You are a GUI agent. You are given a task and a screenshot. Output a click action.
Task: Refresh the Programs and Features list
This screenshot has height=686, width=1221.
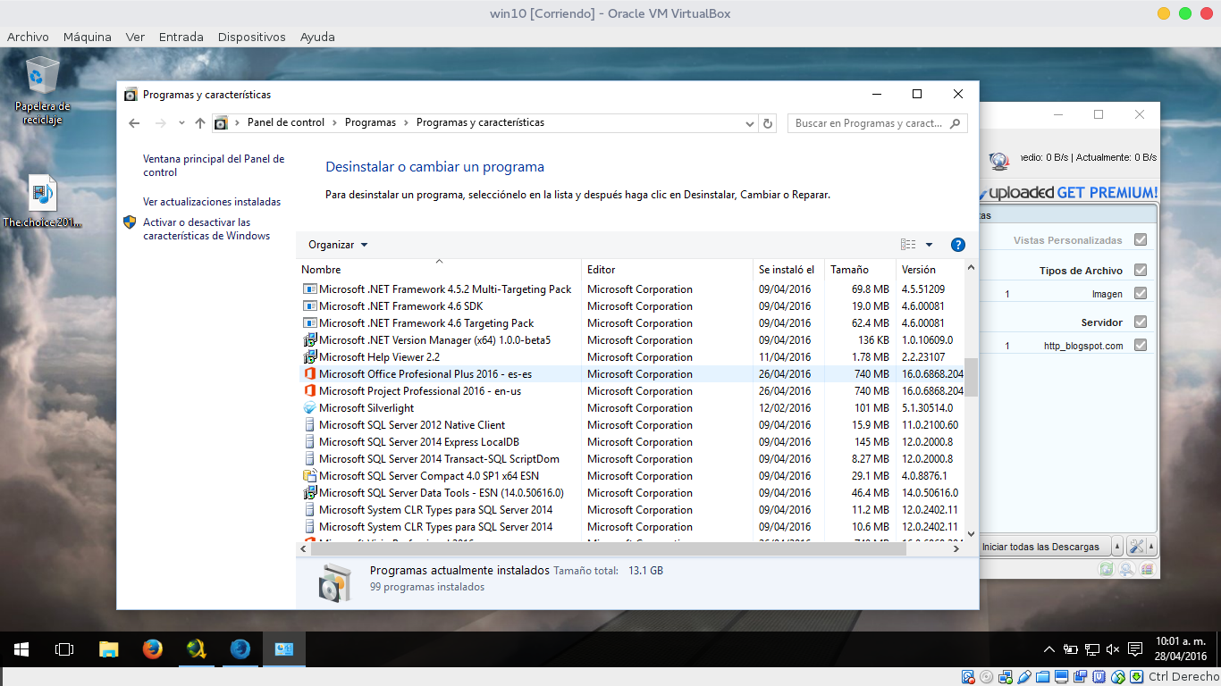click(768, 123)
